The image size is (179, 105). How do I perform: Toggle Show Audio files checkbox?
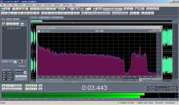pyautogui.click(x=4, y=72)
